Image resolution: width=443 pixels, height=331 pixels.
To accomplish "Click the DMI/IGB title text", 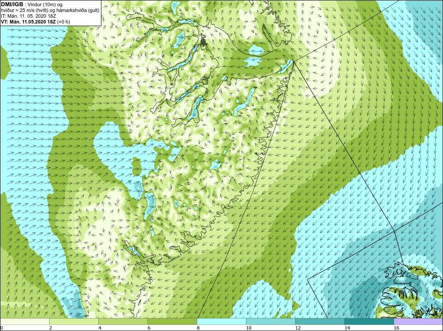I will (x=12, y=4).
